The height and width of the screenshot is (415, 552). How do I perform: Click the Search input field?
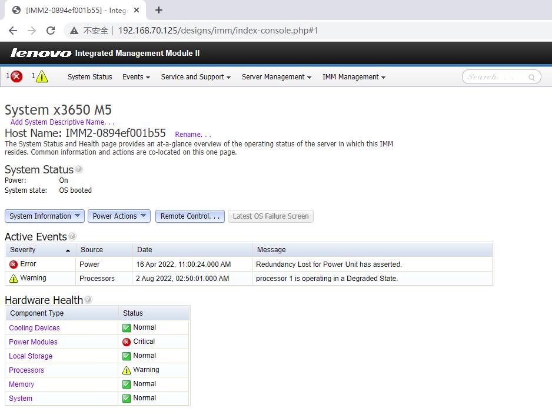[494, 77]
